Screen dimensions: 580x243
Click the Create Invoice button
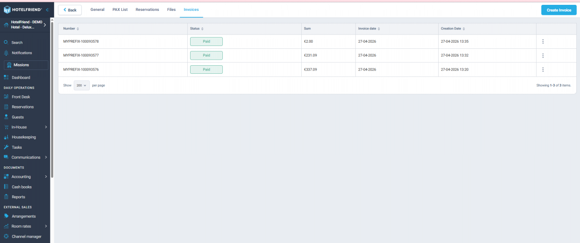559,10
